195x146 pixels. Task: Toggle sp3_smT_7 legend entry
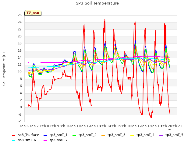click(55, 140)
